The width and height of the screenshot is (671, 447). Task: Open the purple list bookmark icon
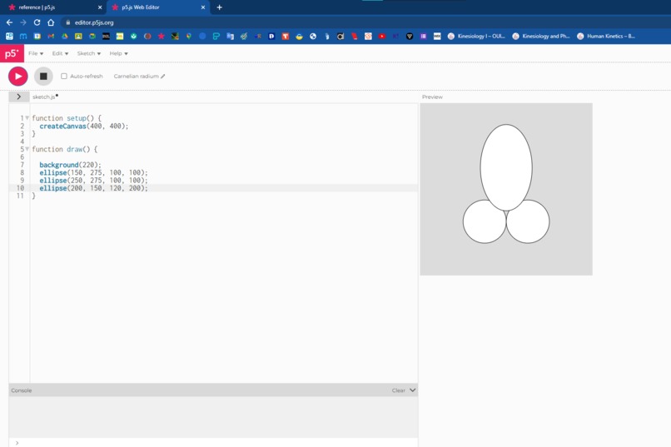(423, 37)
